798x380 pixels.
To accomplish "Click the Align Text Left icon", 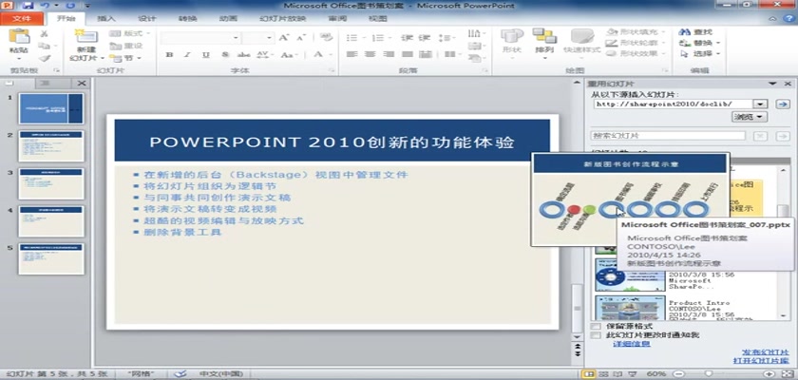I will pyautogui.click(x=351, y=54).
